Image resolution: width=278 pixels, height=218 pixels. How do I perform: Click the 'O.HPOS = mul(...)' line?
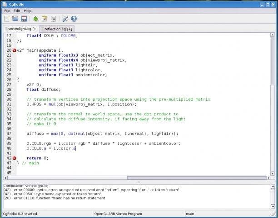(82, 104)
